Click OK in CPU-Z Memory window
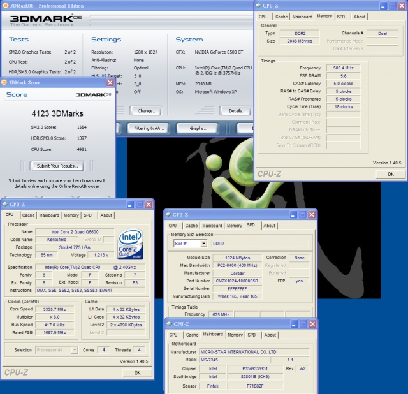This screenshot has width=408, height=394. tap(390, 174)
